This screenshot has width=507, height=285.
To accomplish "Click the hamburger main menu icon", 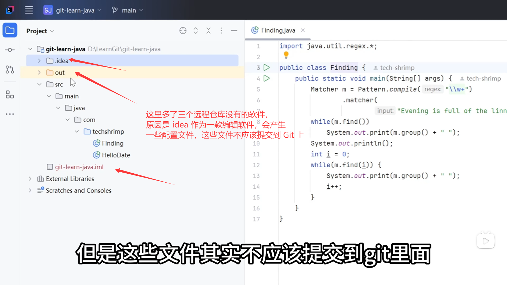I will [29, 10].
